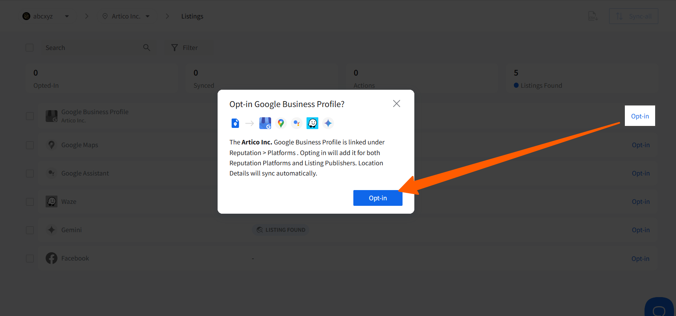Click the Waze row icon
The image size is (676, 316).
click(52, 201)
